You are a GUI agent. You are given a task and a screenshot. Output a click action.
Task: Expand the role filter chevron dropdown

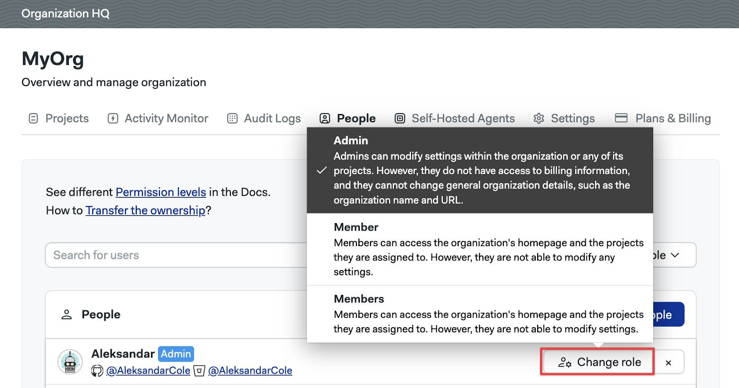[x=675, y=255]
